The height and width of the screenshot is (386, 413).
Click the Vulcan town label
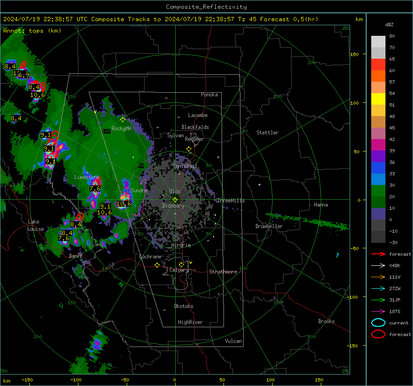(x=234, y=341)
